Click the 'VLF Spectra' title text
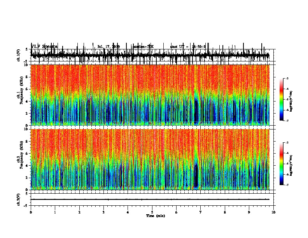 pyautogui.click(x=44, y=47)
